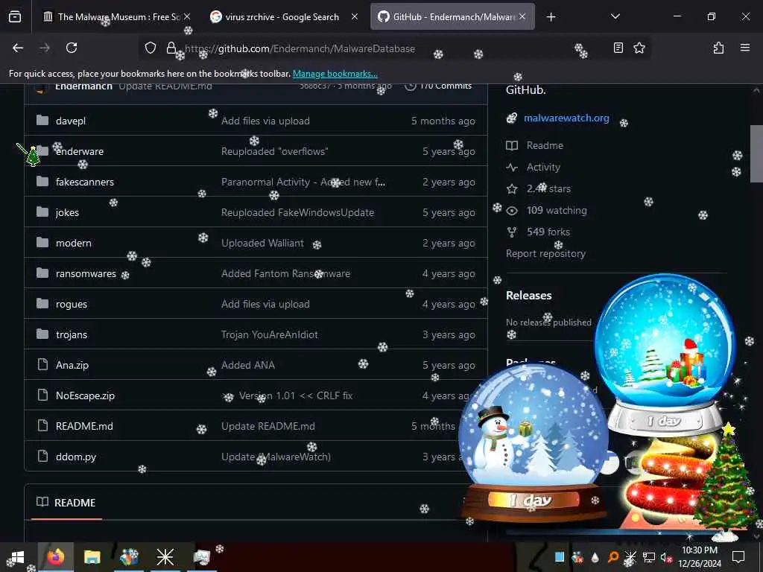
Task: Open the snowflake app in the taskbar
Action: tap(165, 557)
